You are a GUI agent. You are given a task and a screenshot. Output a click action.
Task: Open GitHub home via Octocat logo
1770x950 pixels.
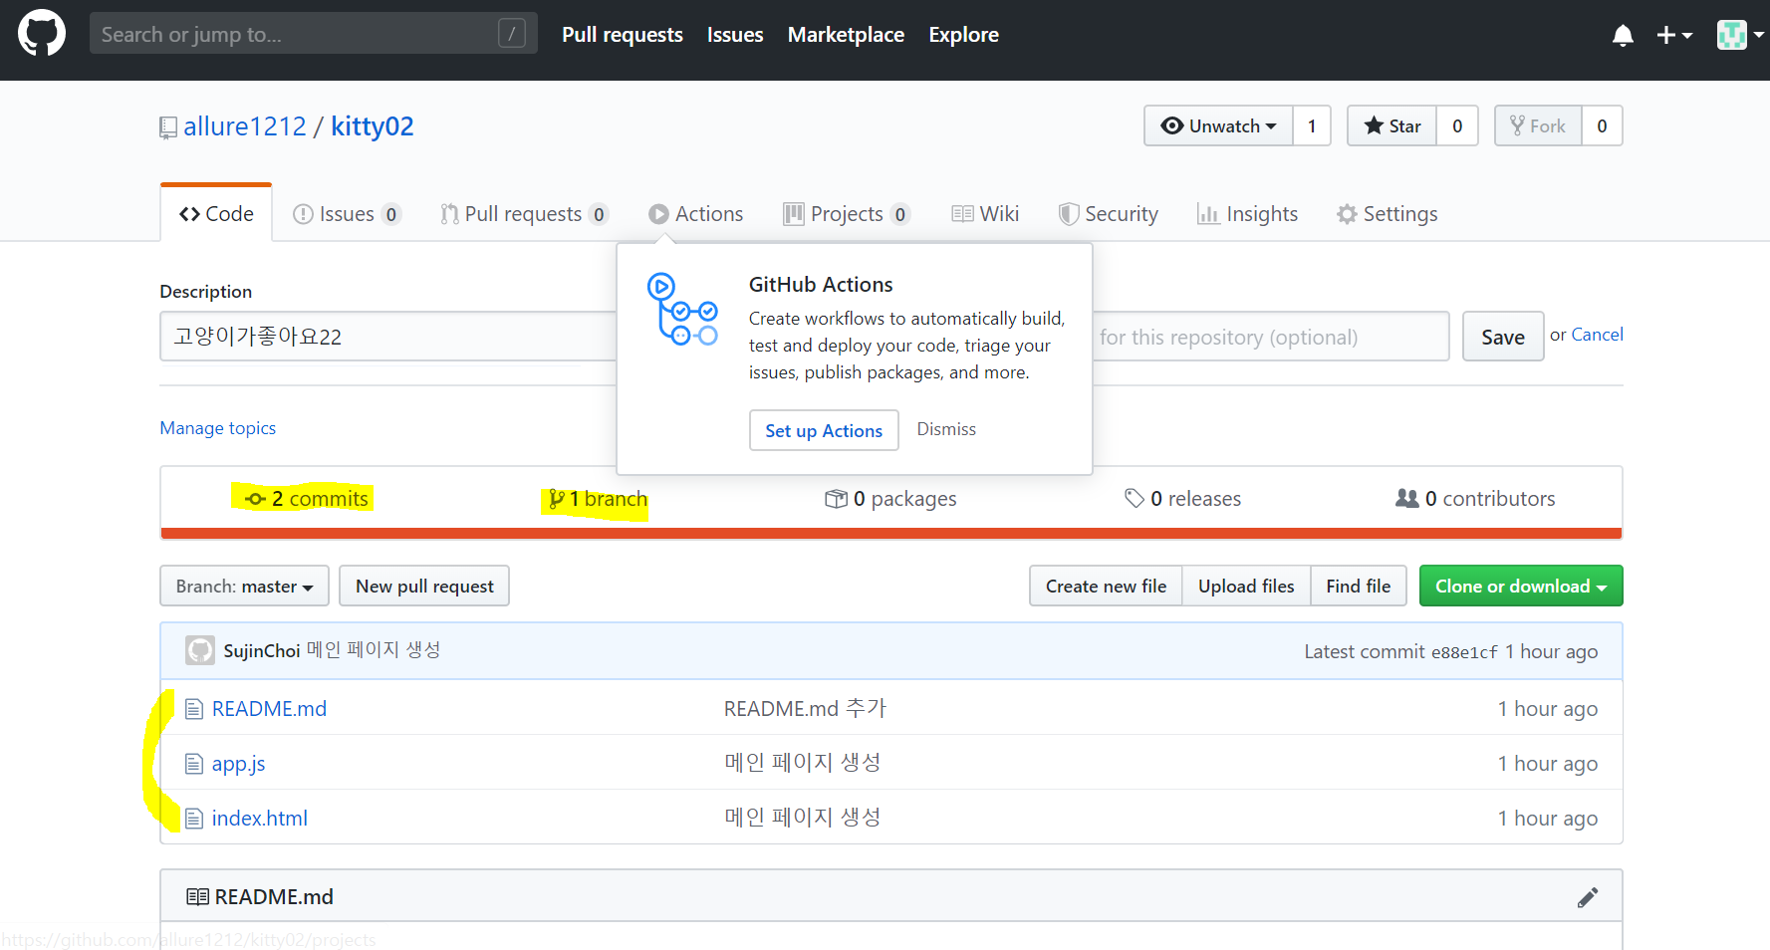click(x=42, y=34)
